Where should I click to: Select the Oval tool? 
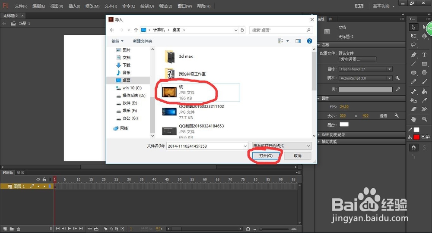[x=413, y=72]
